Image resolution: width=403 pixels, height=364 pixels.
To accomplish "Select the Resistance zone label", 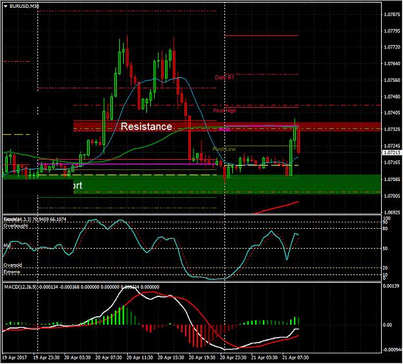I will pos(146,126).
